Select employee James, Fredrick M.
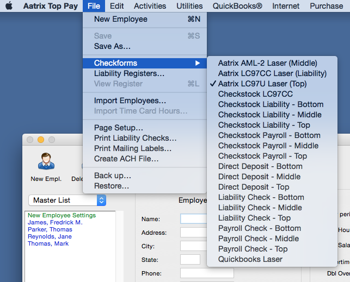This screenshot has height=282, width=350. 55,222
